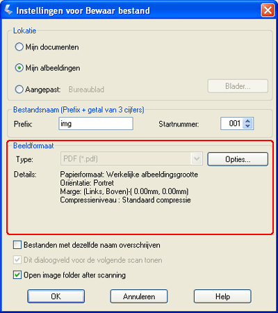Screen dimensions: 278x313
Task: Open the Help button
Action: [222, 296]
